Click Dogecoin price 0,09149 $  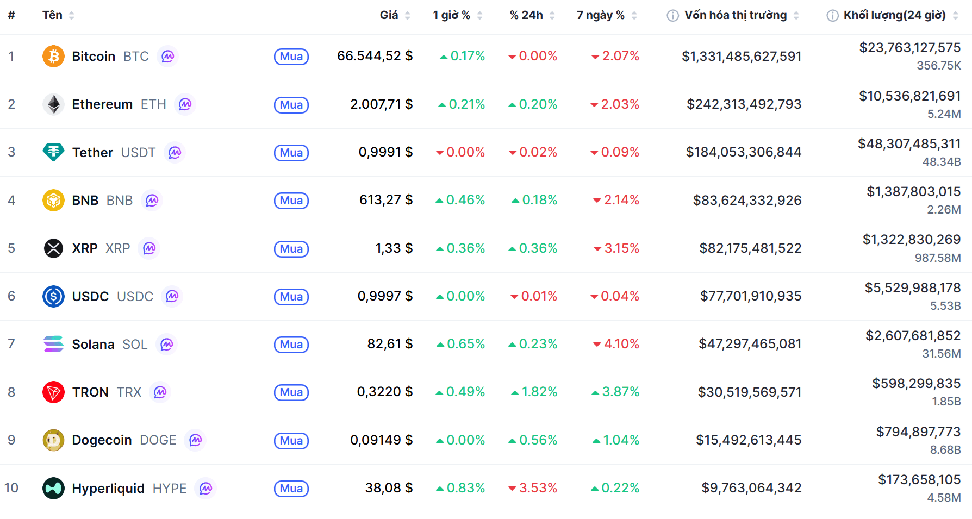click(x=381, y=440)
